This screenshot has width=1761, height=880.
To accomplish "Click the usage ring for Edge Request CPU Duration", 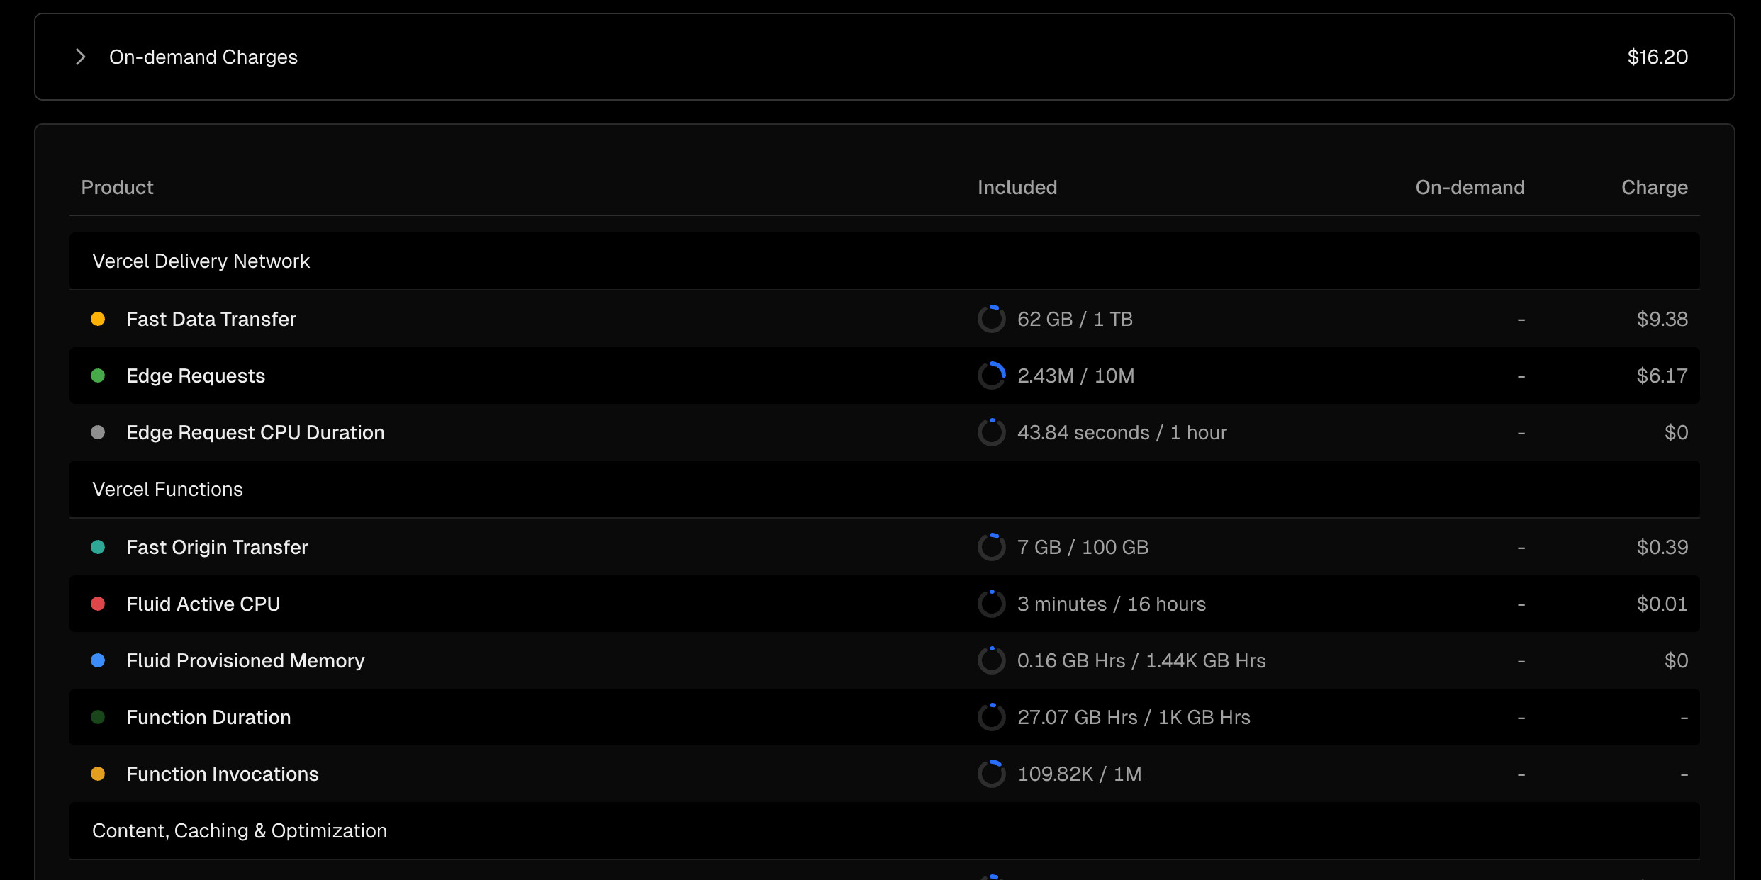I will pos(992,432).
